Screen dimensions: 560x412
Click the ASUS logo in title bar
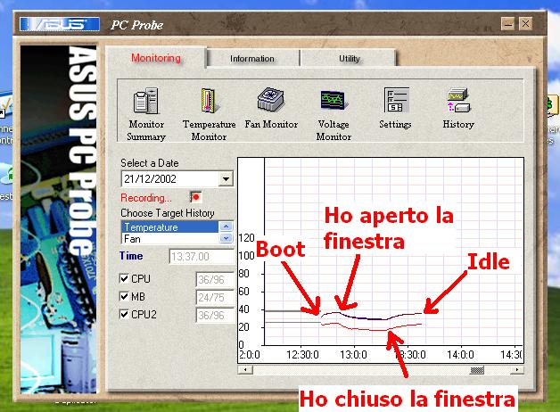[x=60, y=24]
